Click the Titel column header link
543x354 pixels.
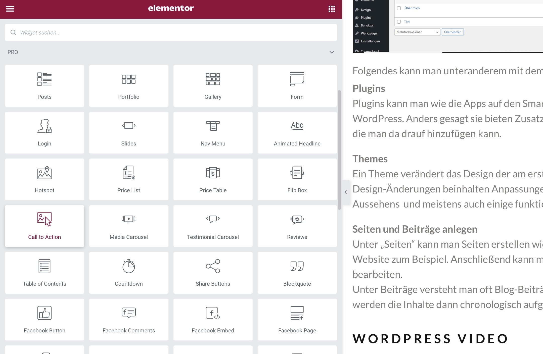click(407, 22)
